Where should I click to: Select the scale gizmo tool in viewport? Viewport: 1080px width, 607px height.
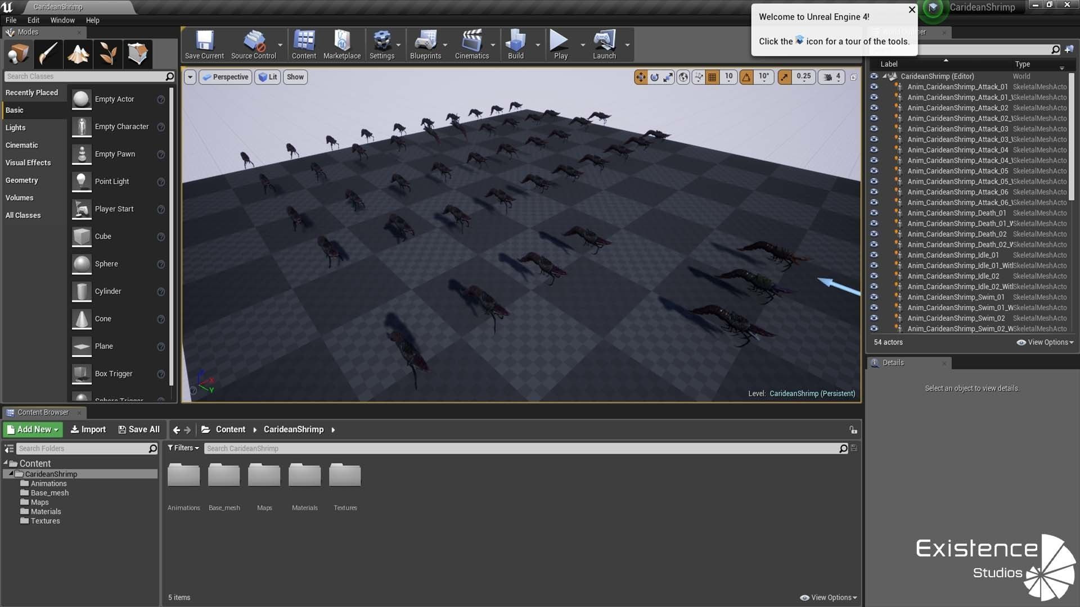(x=668, y=77)
